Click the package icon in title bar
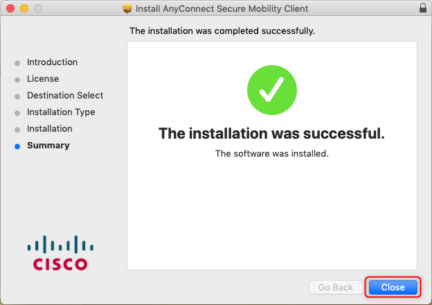The height and width of the screenshot is (305, 432). click(127, 9)
